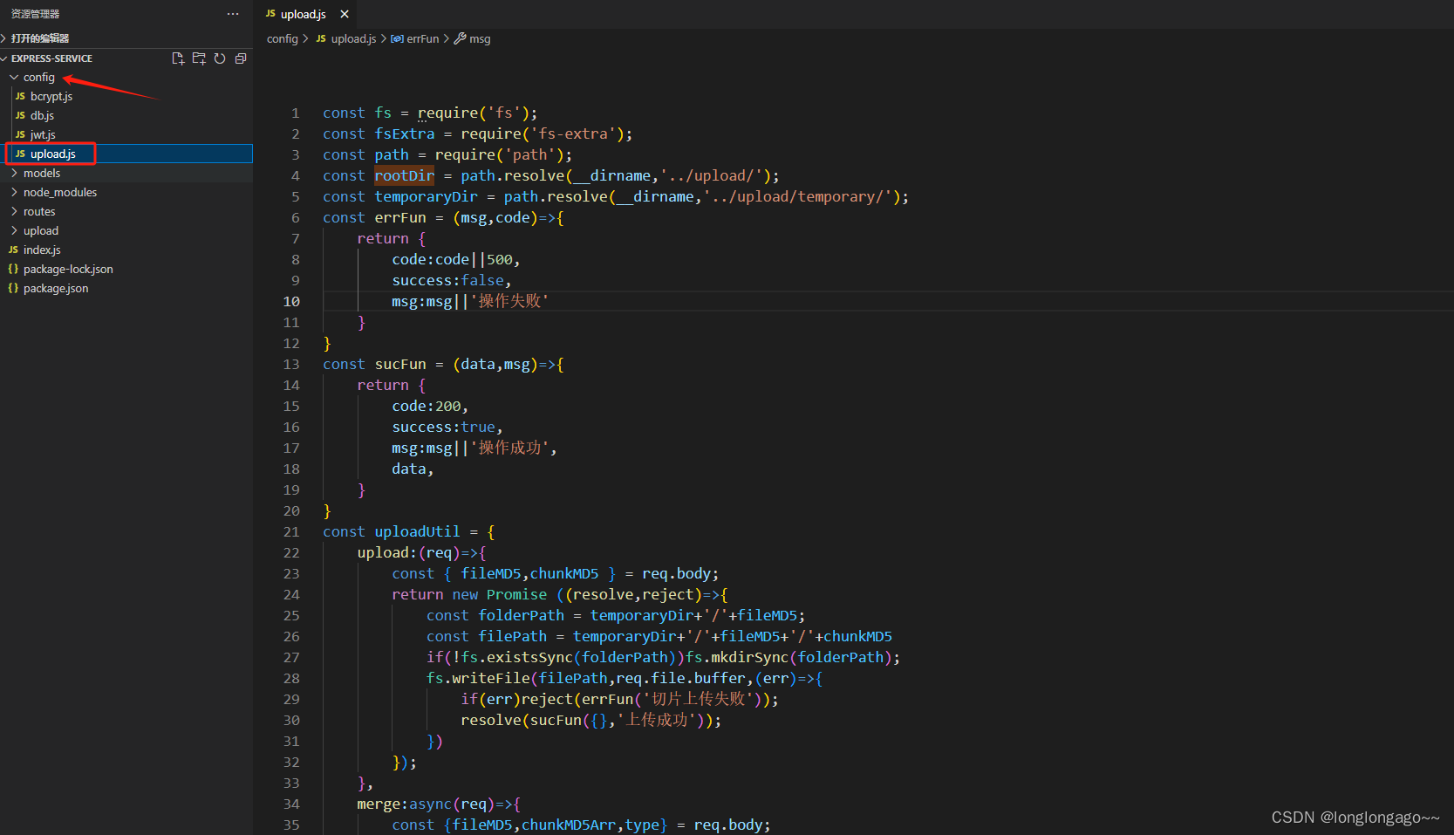
Task: Open bcrypt.js file in the tree
Action: pos(51,96)
